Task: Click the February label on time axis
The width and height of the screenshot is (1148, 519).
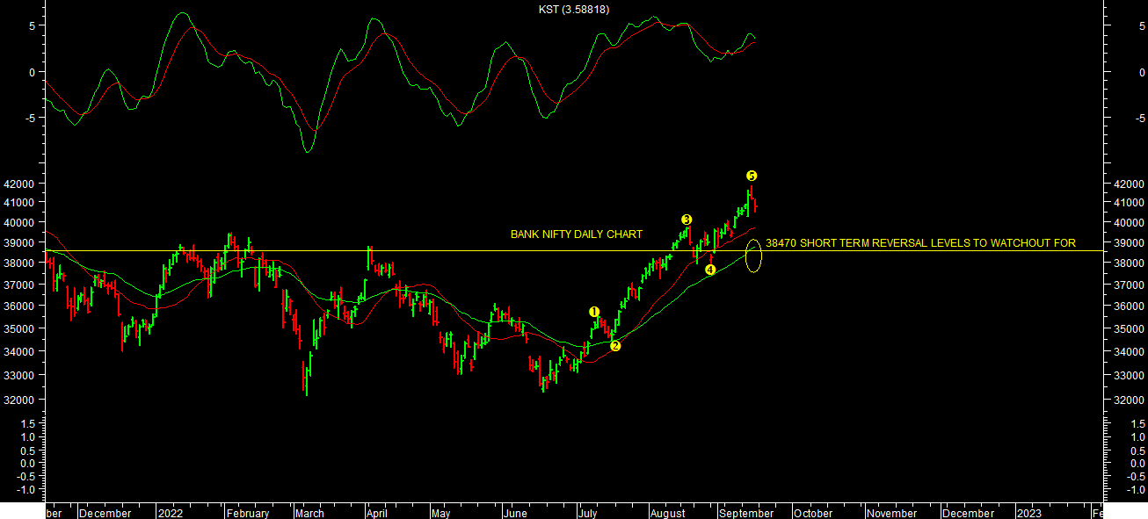Action: tap(246, 513)
